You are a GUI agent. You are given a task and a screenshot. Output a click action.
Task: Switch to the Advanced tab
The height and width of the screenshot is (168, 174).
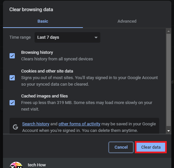tap(127, 21)
